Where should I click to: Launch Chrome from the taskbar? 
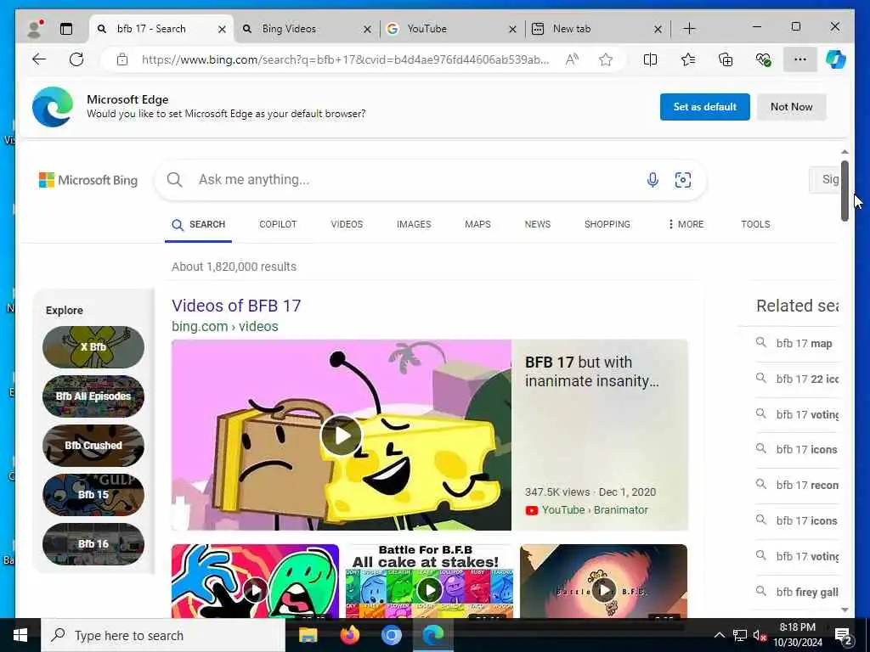391,635
